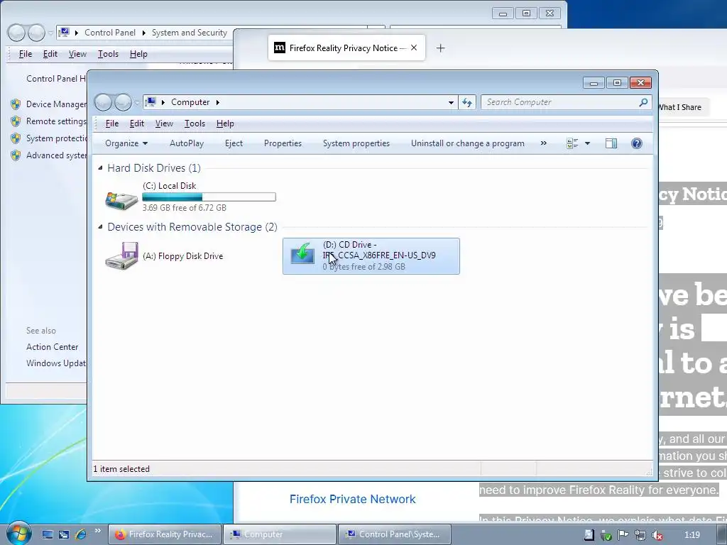Click the shield icon beside Device Manager
This screenshot has height=545, width=727.
[x=16, y=104]
